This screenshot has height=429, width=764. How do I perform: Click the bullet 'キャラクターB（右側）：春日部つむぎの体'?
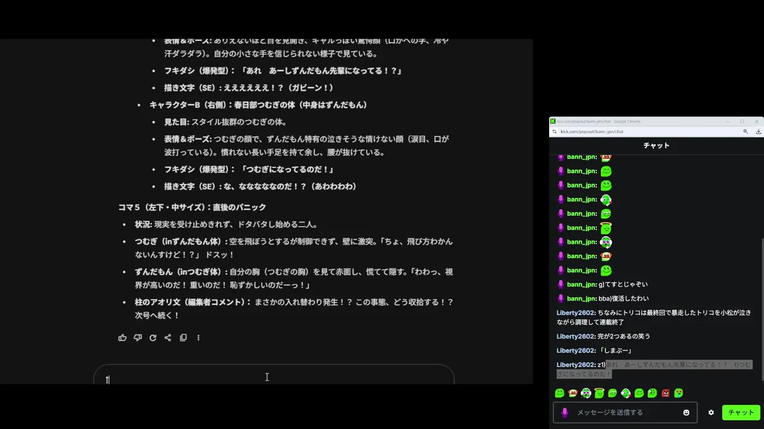click(258, 105)
